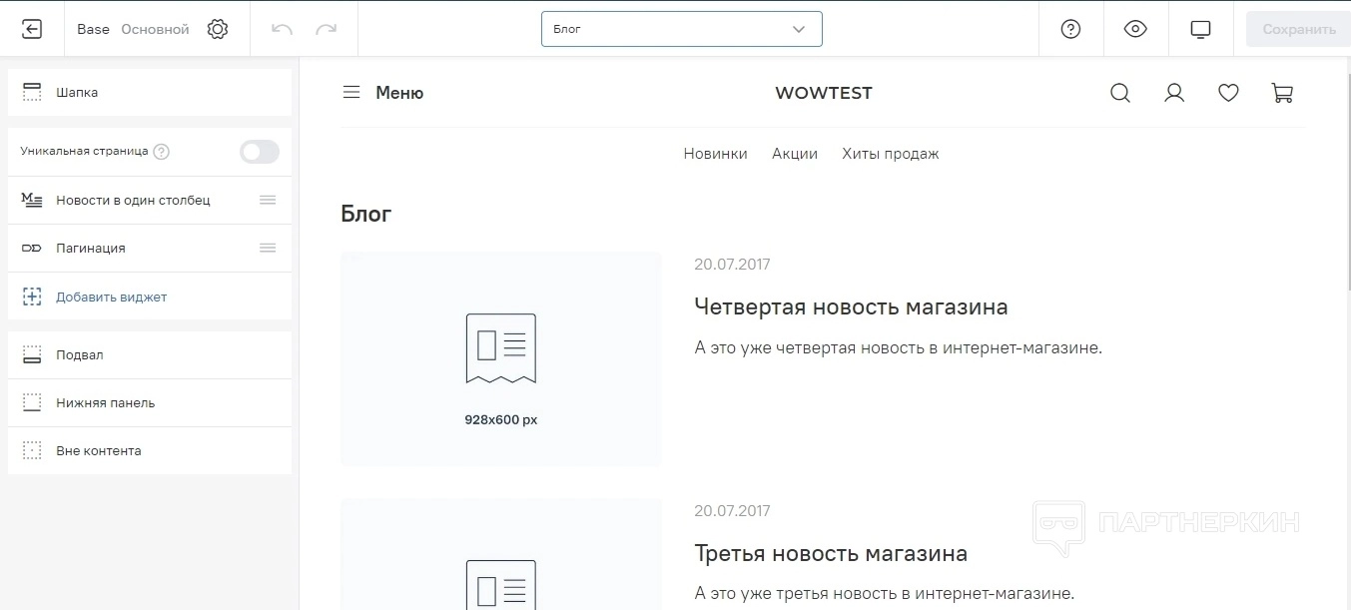The width and height of the screenshot is (1351, 610).
Task: Open the shopping cart icon
Action: 1282,93
